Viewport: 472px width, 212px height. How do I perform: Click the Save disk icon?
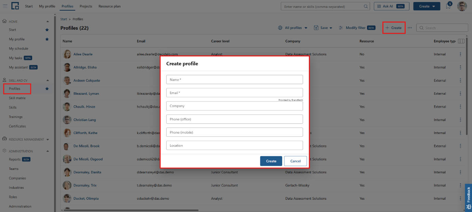click(316, 28)
